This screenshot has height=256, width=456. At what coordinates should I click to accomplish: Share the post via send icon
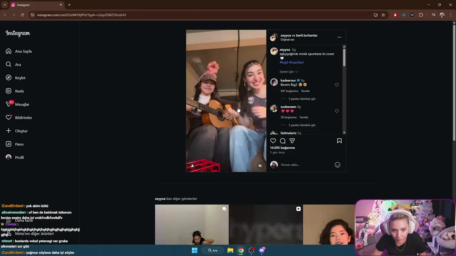pos(292,141)
